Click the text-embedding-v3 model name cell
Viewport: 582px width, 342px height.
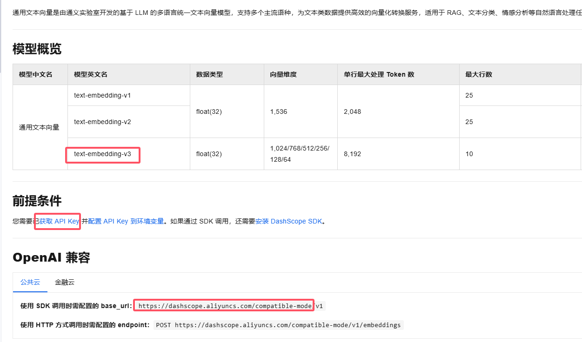coord(102,154)
